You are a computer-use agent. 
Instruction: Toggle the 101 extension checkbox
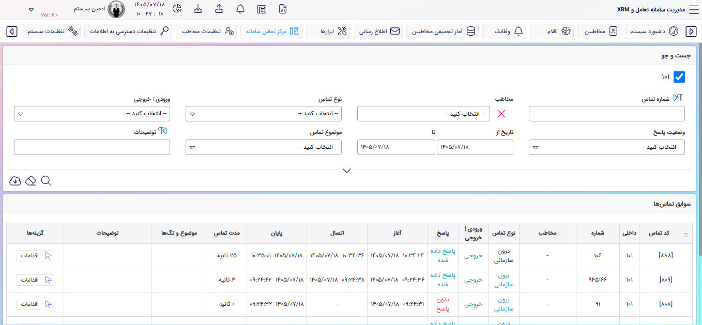(x=679, y=77)
